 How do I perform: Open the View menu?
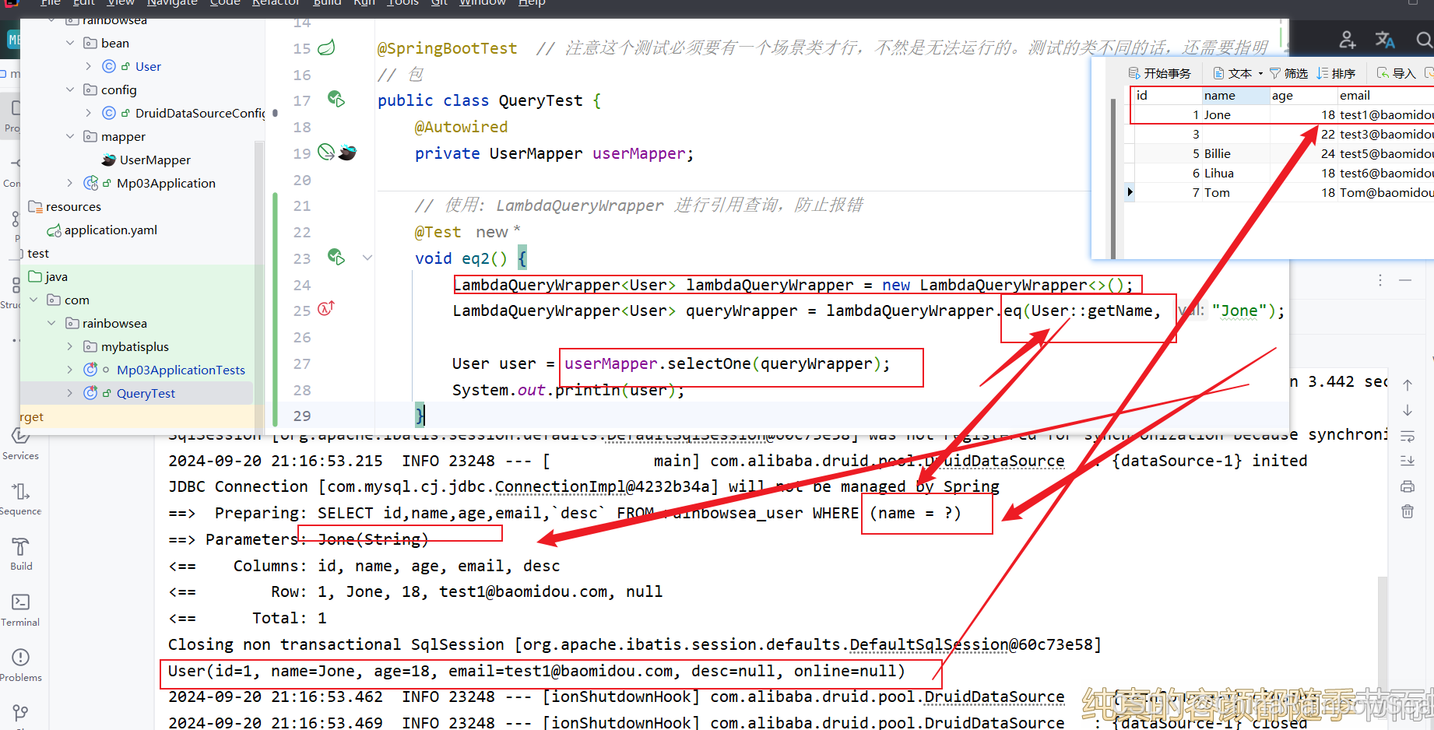pyautogui.click(x=121, y=3)
